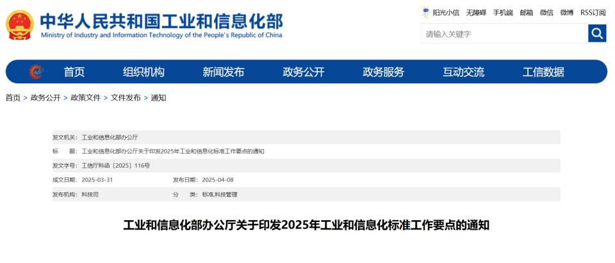Viewport: 615px width, 263px height.
Task: Open the 政务服务 navigation item
Action: (383, 72)
